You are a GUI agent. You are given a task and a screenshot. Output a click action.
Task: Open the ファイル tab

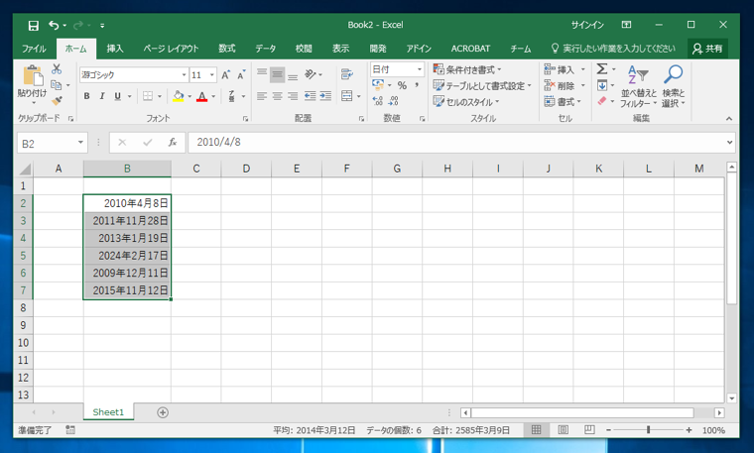click(34, 49)
